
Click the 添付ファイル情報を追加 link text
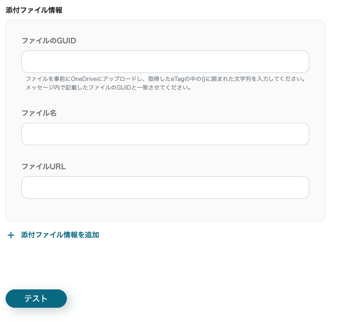click(x=60, y=235)
